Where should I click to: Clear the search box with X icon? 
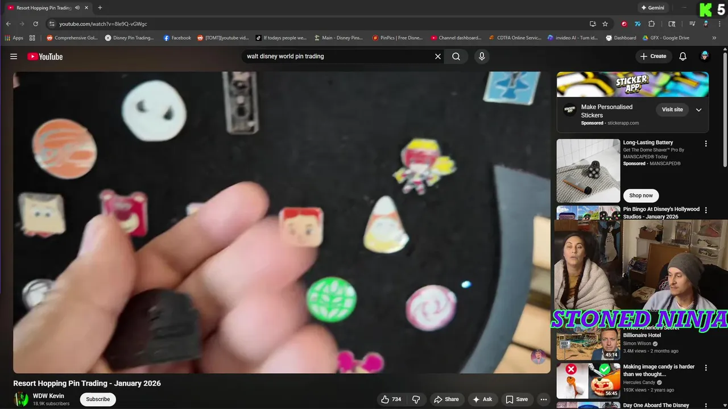(438, 56)
